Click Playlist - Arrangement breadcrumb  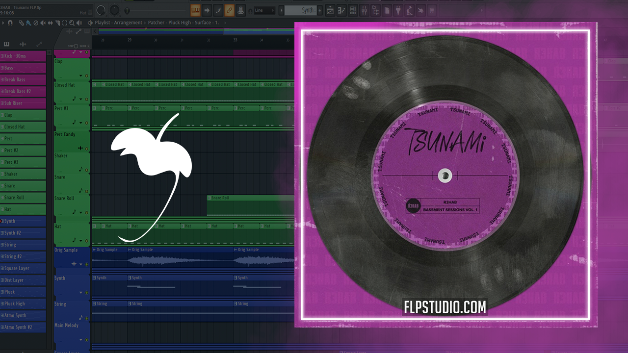(x=118, y=23)
